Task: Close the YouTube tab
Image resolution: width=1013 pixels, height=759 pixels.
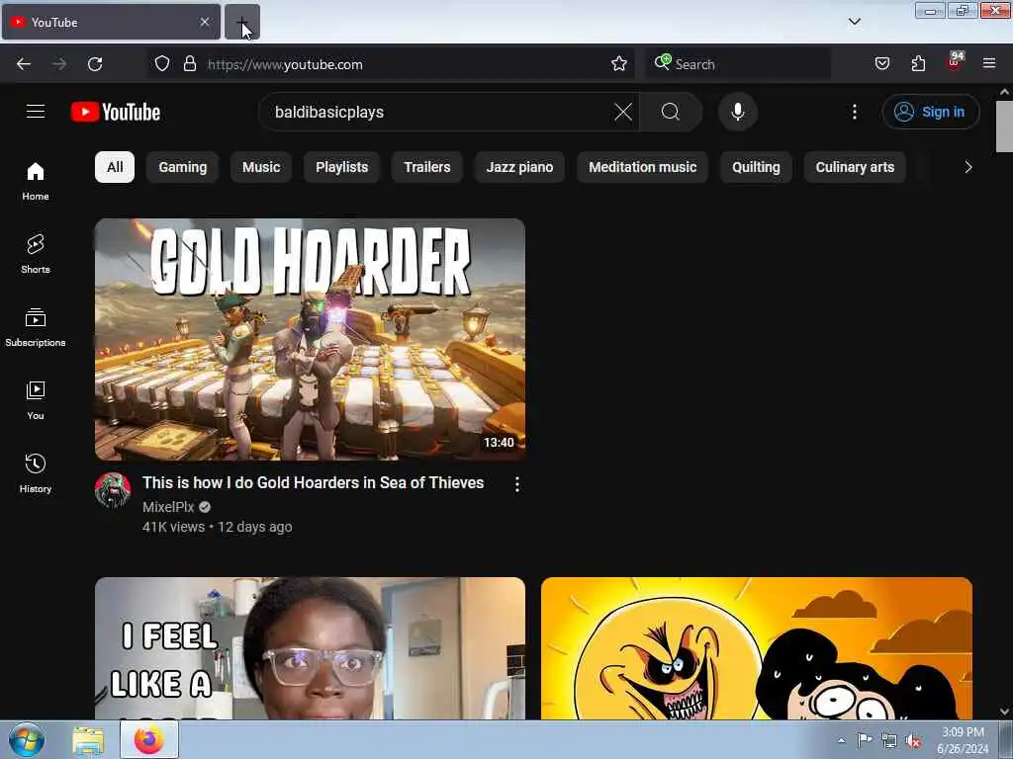Action: click(x=205, y=22)
